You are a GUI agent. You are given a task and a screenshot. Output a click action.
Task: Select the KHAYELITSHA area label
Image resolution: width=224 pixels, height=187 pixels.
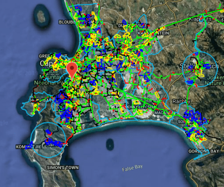point(140,107)
